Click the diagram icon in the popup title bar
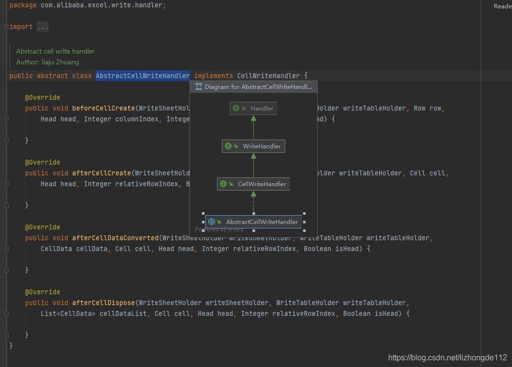 coord(199,86)
